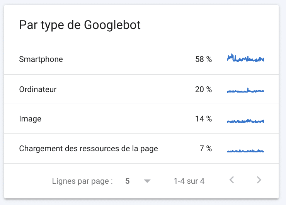286x205 pixels.
Task: Click the Lignes par page label
Action: (x=82, y=181)
